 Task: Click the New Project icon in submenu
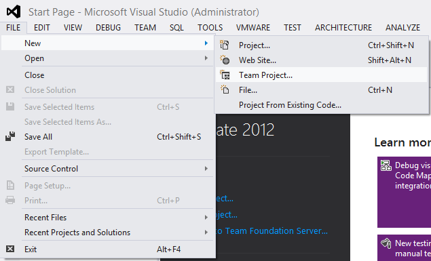[225, 45]
